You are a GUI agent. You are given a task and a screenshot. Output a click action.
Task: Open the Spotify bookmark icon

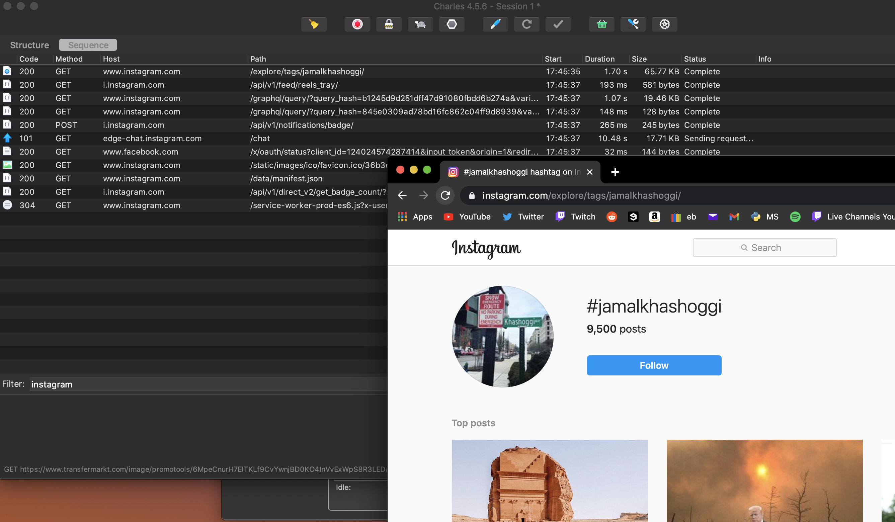coord(795,216)
